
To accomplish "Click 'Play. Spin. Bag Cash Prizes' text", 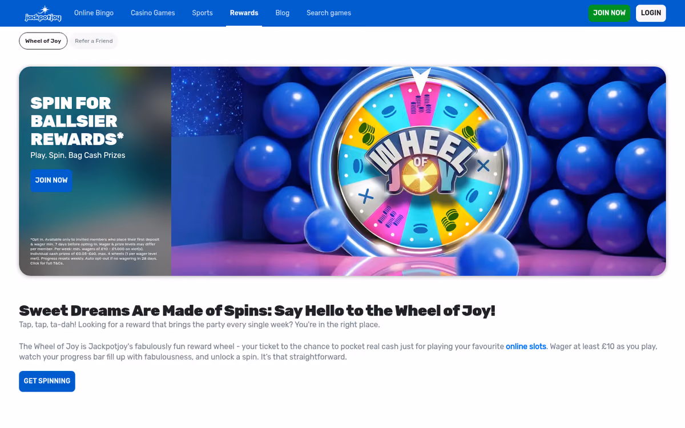I will [x=78, y=155].
